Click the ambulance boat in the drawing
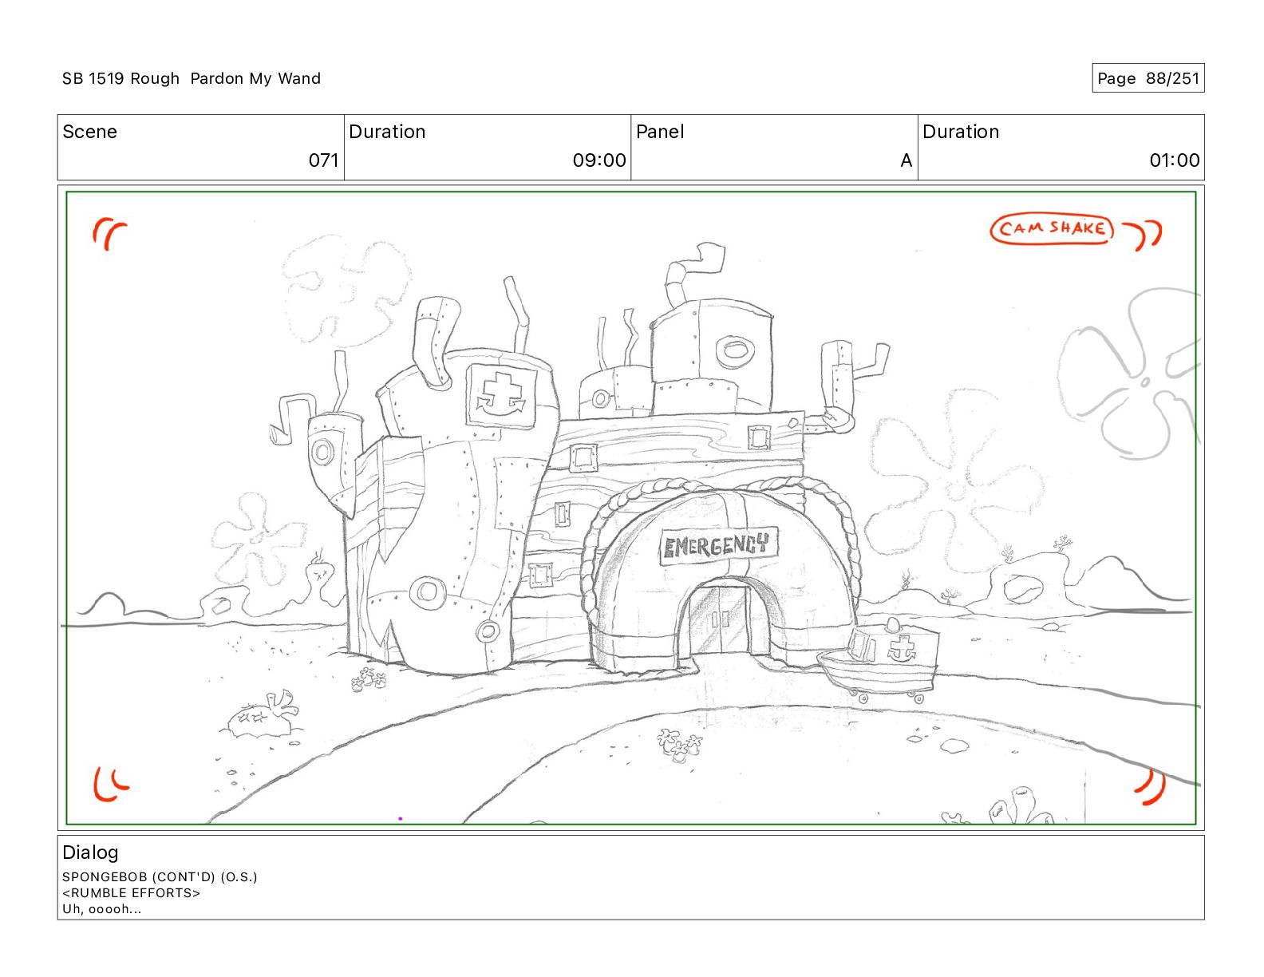 coord(879,659)
